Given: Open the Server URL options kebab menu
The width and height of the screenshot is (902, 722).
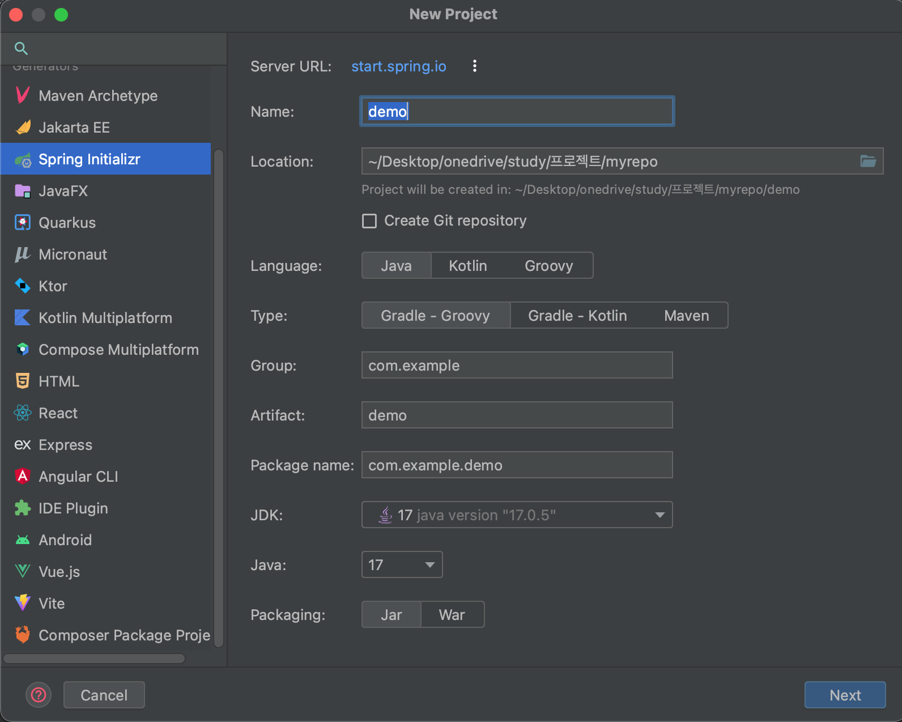Looking at the screenshot, I should 475,66.
